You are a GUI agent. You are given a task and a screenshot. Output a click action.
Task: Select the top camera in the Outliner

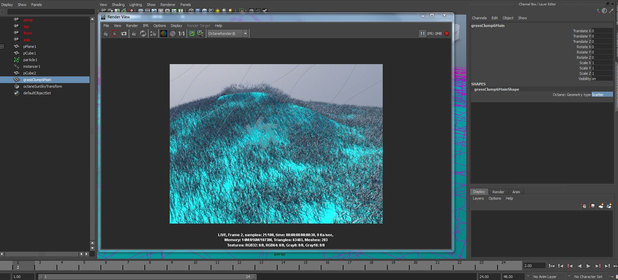[x=26, y=27]
